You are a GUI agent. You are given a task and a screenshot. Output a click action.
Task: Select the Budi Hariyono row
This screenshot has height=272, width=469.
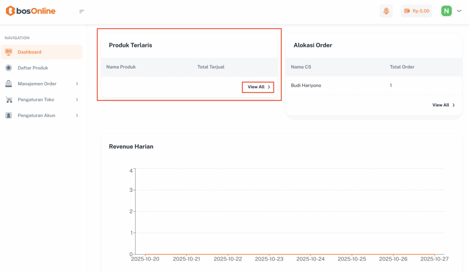(x=307, y=85)
